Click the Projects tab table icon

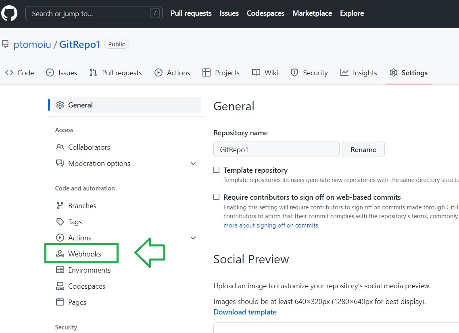207,72
